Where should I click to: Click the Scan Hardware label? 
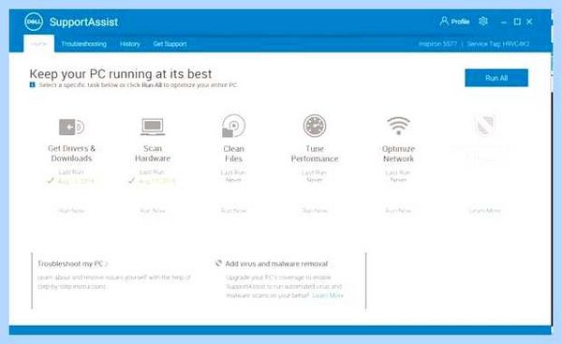pyautogui.click(x=153, y=153)
